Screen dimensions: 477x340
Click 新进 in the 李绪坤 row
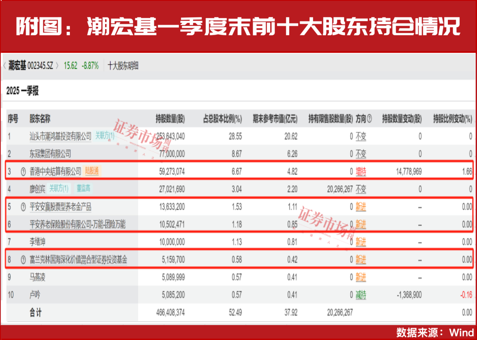pyautogui.click(x=361, y=242)
